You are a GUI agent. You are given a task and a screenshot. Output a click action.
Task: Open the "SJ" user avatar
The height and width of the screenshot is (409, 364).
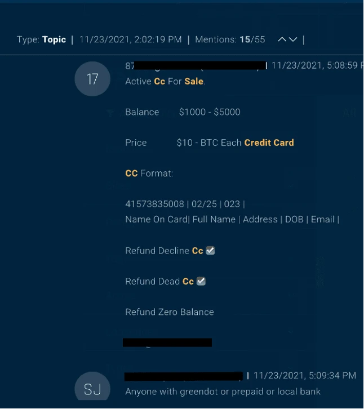pos(92,386)
